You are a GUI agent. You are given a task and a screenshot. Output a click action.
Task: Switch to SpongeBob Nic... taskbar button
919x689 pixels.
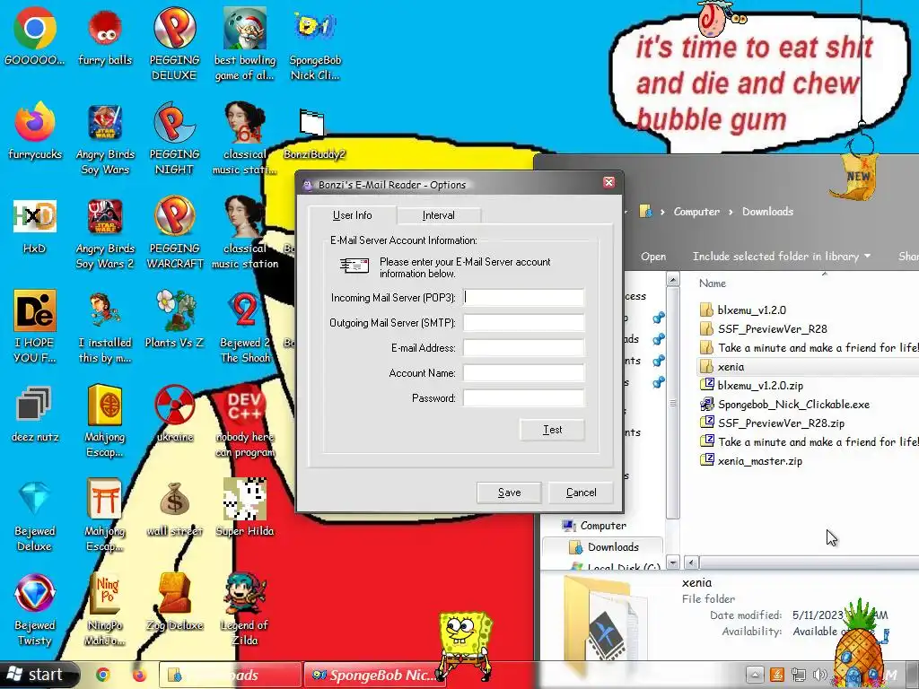click(x=374, y=675)
